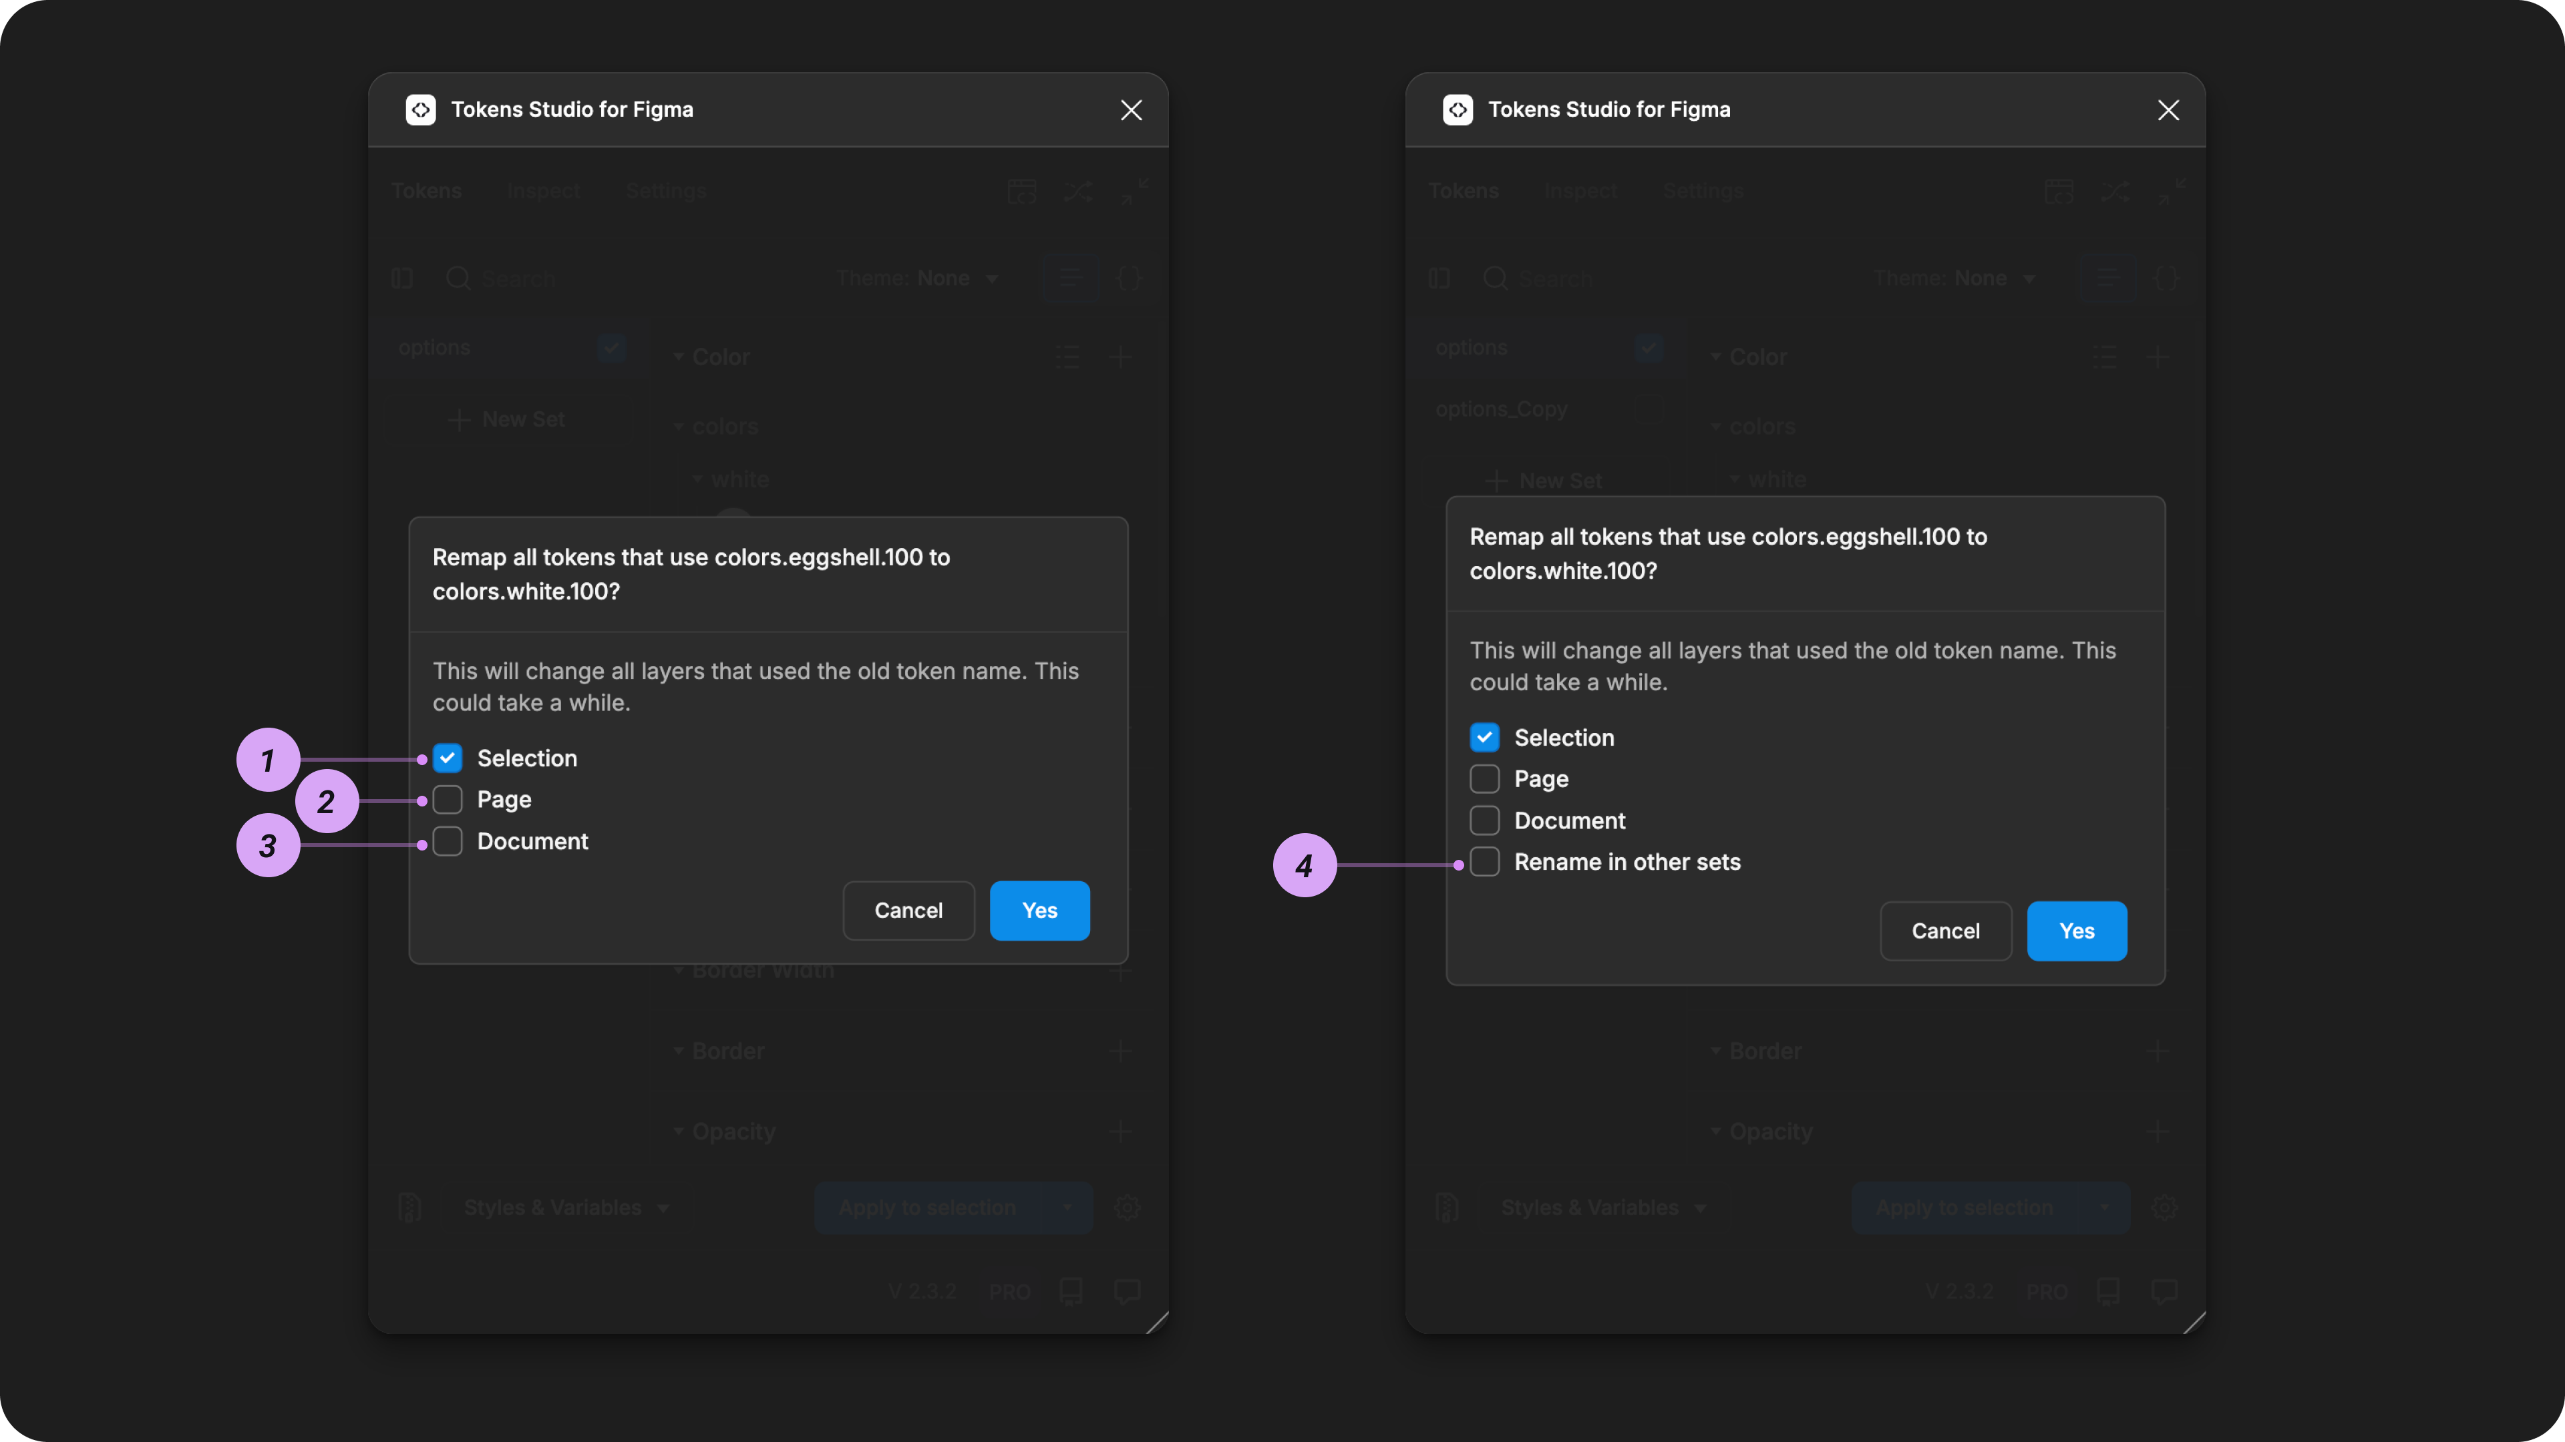Open Theme: None dropdown in right window
Viewport: 2565px width, 1442px height.
coord(1954,278)
